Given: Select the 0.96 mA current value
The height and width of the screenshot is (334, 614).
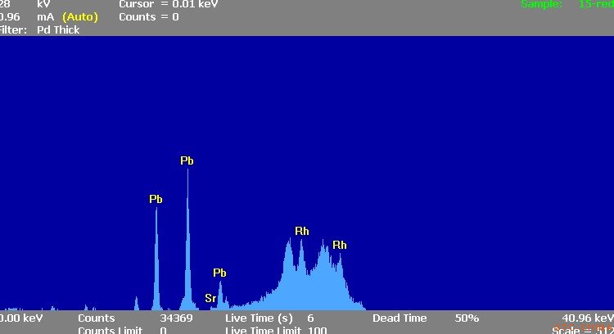Looking at the screenshot, I should click(10, 16).
